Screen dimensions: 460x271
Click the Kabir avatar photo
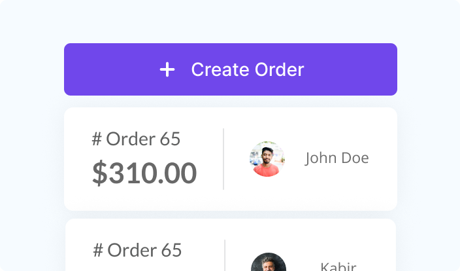pos(268,264)
